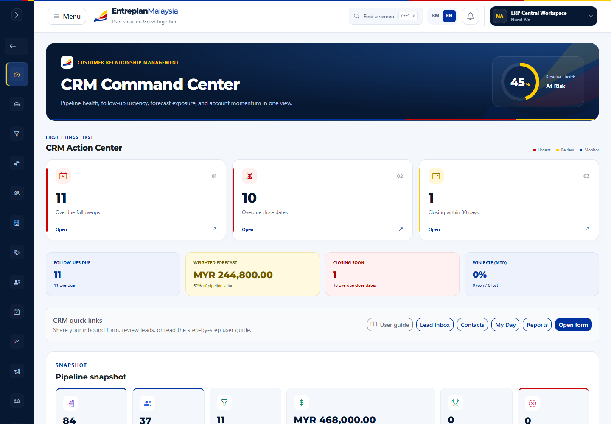The width and height of the screenshot is (611, 424).
Task: Open the Closing within 30 days arrow
Action: pyautogui.click(x=587, y=229)
